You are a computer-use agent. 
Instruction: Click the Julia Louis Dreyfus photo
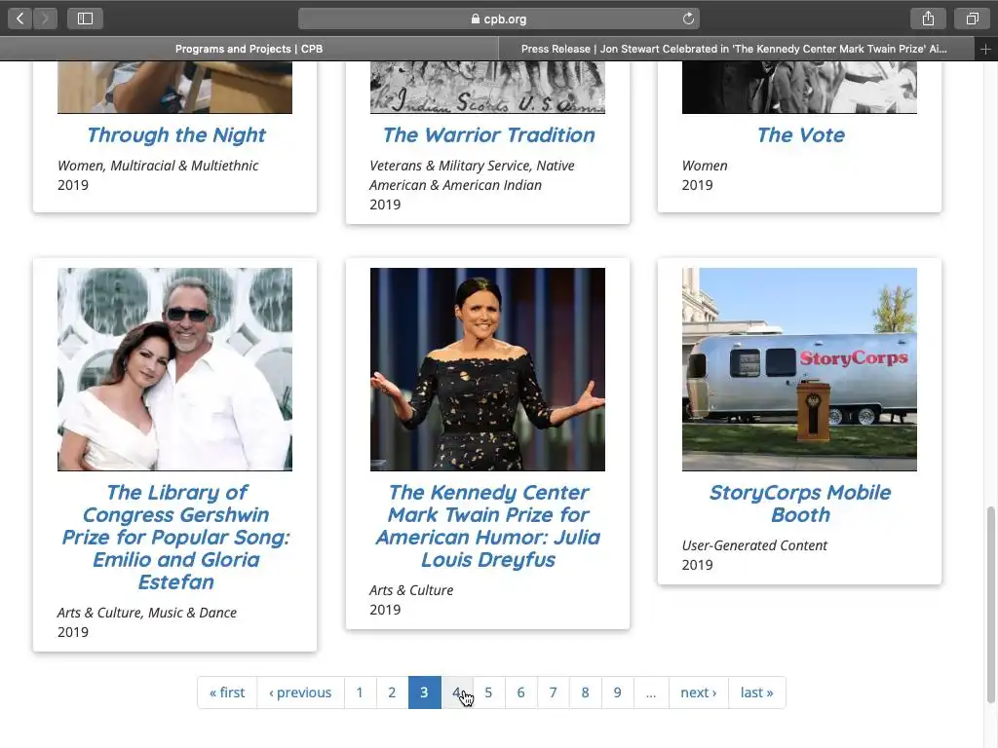pyautogui.click(x=487, y=369)
